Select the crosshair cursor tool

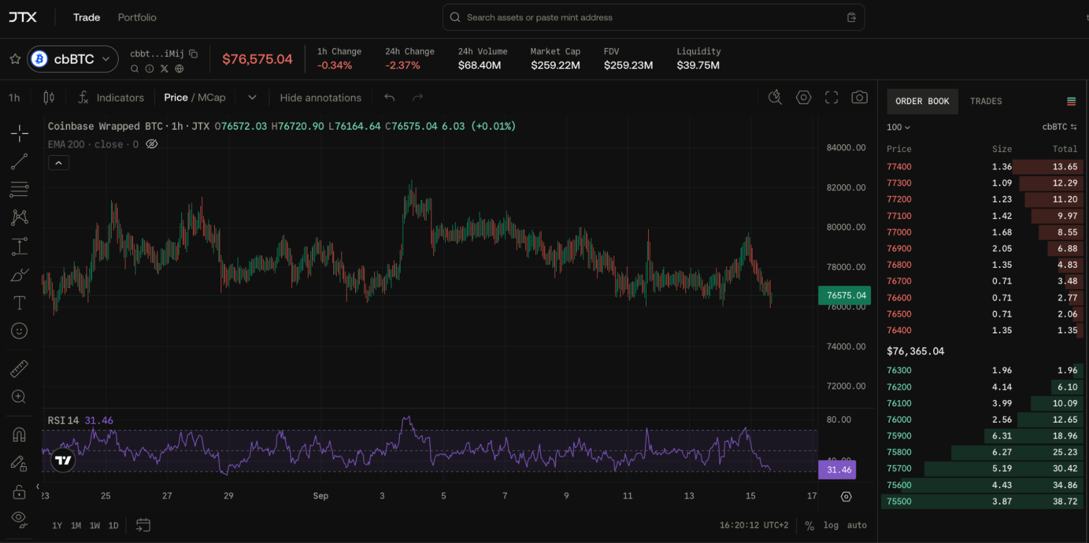(20, 133)
